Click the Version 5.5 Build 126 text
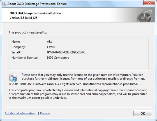This screenshot has width=157, height=121. pyautogui.click(x=24, y=18)
